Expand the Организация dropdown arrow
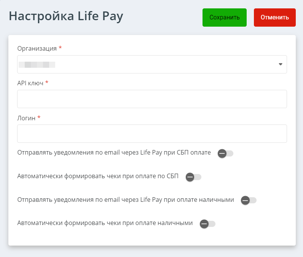This screenshot has height=257, width=303. coord(281,64)
